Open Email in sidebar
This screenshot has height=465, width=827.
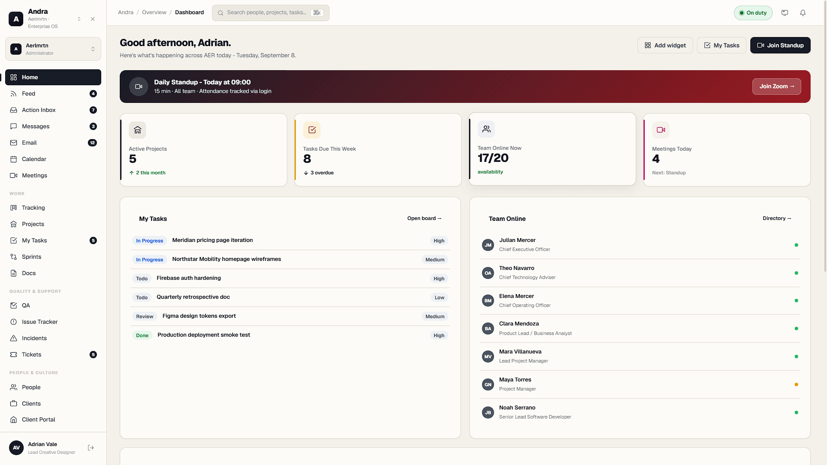point(53,143)
